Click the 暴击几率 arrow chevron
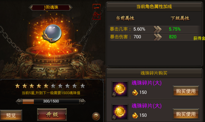This screenshot has width=205, height=122. tap(157, 29)
